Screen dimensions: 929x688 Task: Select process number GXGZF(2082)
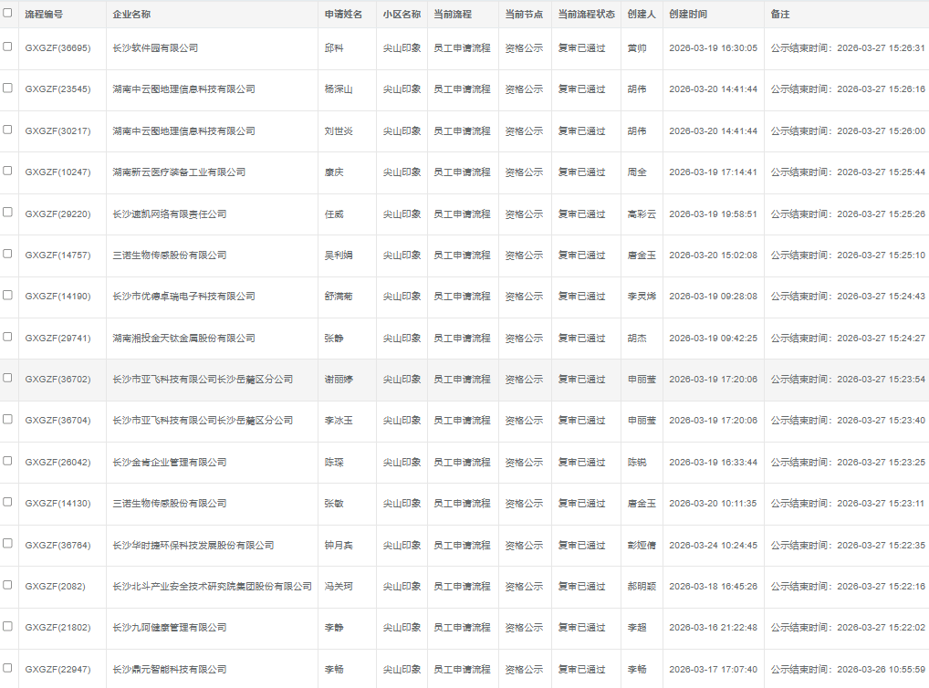55,587
